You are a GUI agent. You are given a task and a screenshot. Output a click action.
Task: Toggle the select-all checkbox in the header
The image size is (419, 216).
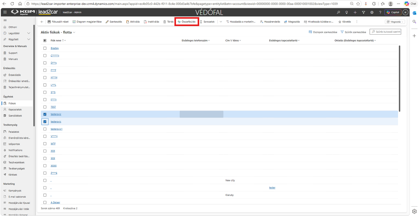click(45, 41)
